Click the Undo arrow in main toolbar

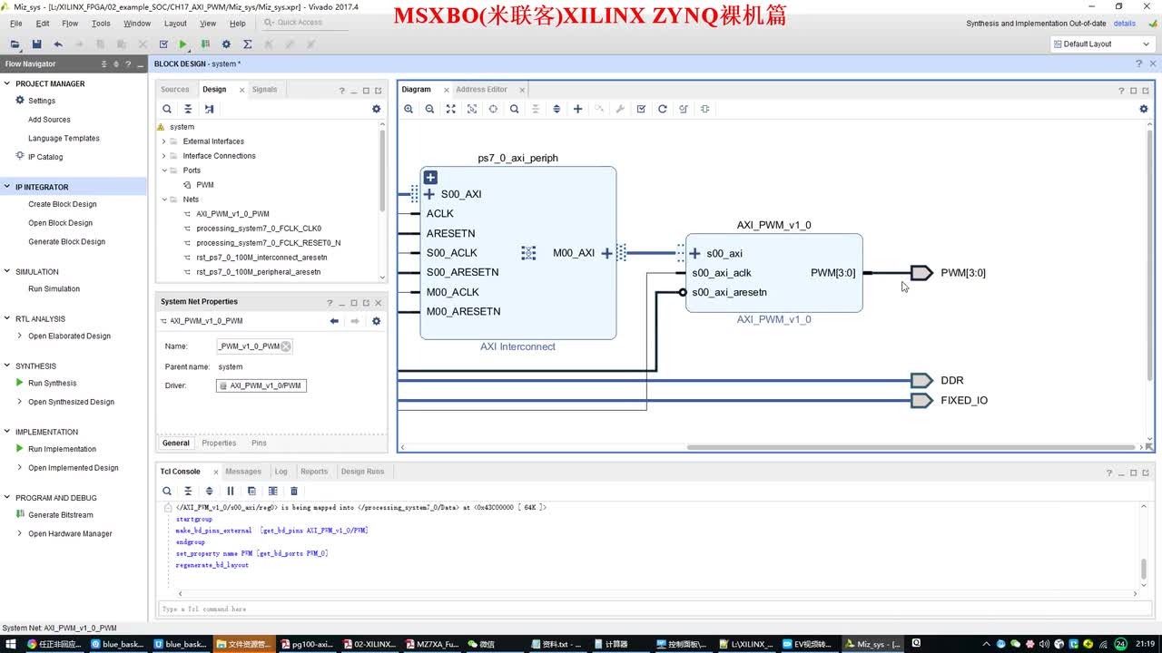(58, 44)
